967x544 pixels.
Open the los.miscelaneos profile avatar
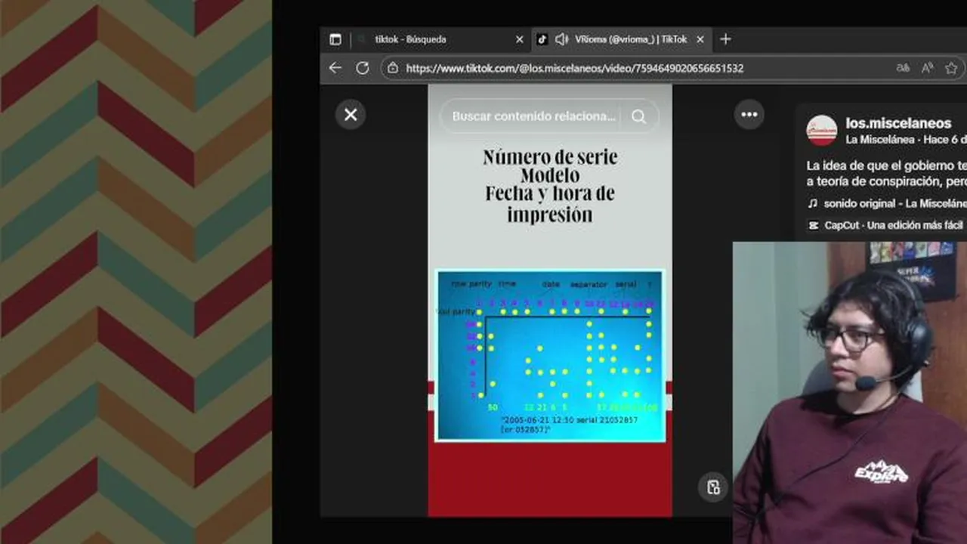[x=821, y=131]
